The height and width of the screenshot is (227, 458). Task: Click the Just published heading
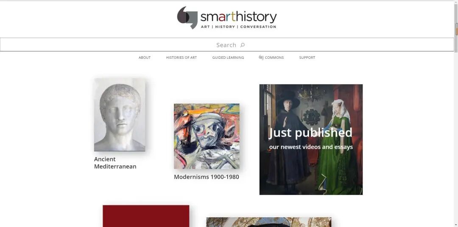[x=310, y=133]
